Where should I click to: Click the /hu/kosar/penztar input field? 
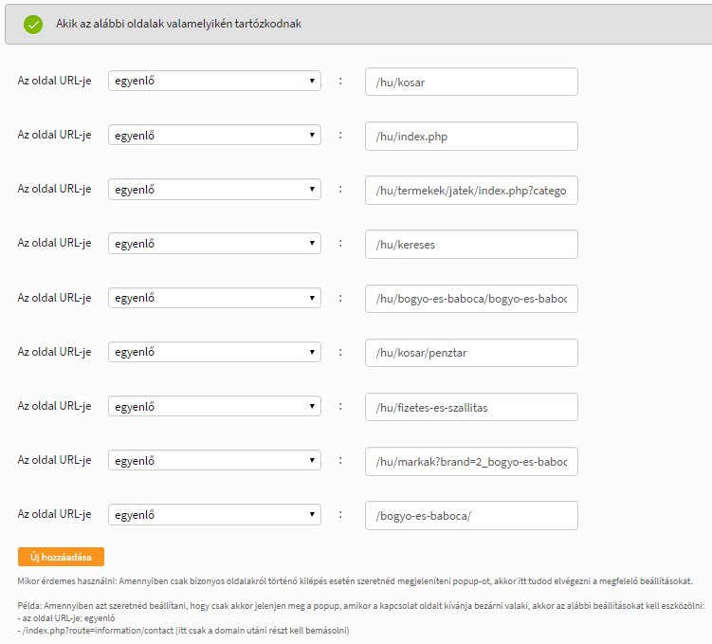(x=471, y=353)
